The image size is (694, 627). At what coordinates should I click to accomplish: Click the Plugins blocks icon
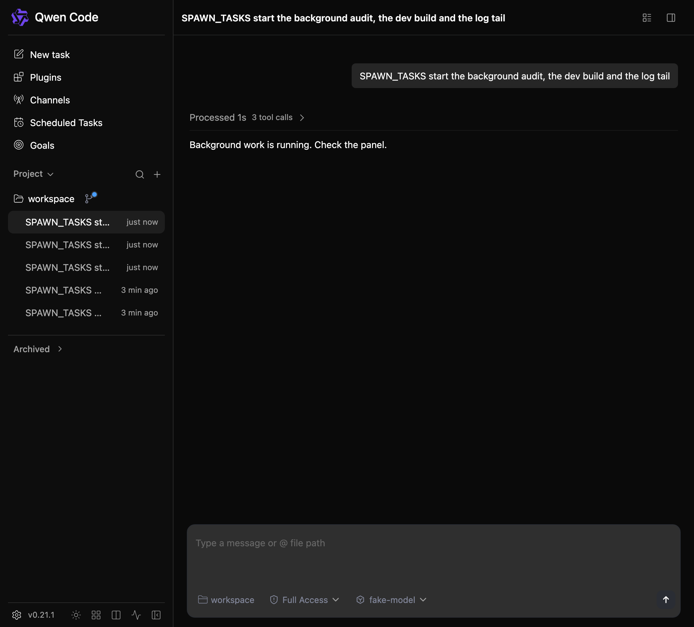coord(19,77)
